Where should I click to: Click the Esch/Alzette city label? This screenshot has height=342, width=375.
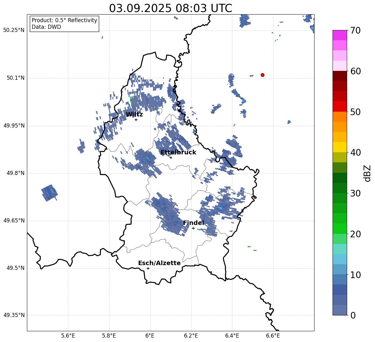(x=159, y=263)
